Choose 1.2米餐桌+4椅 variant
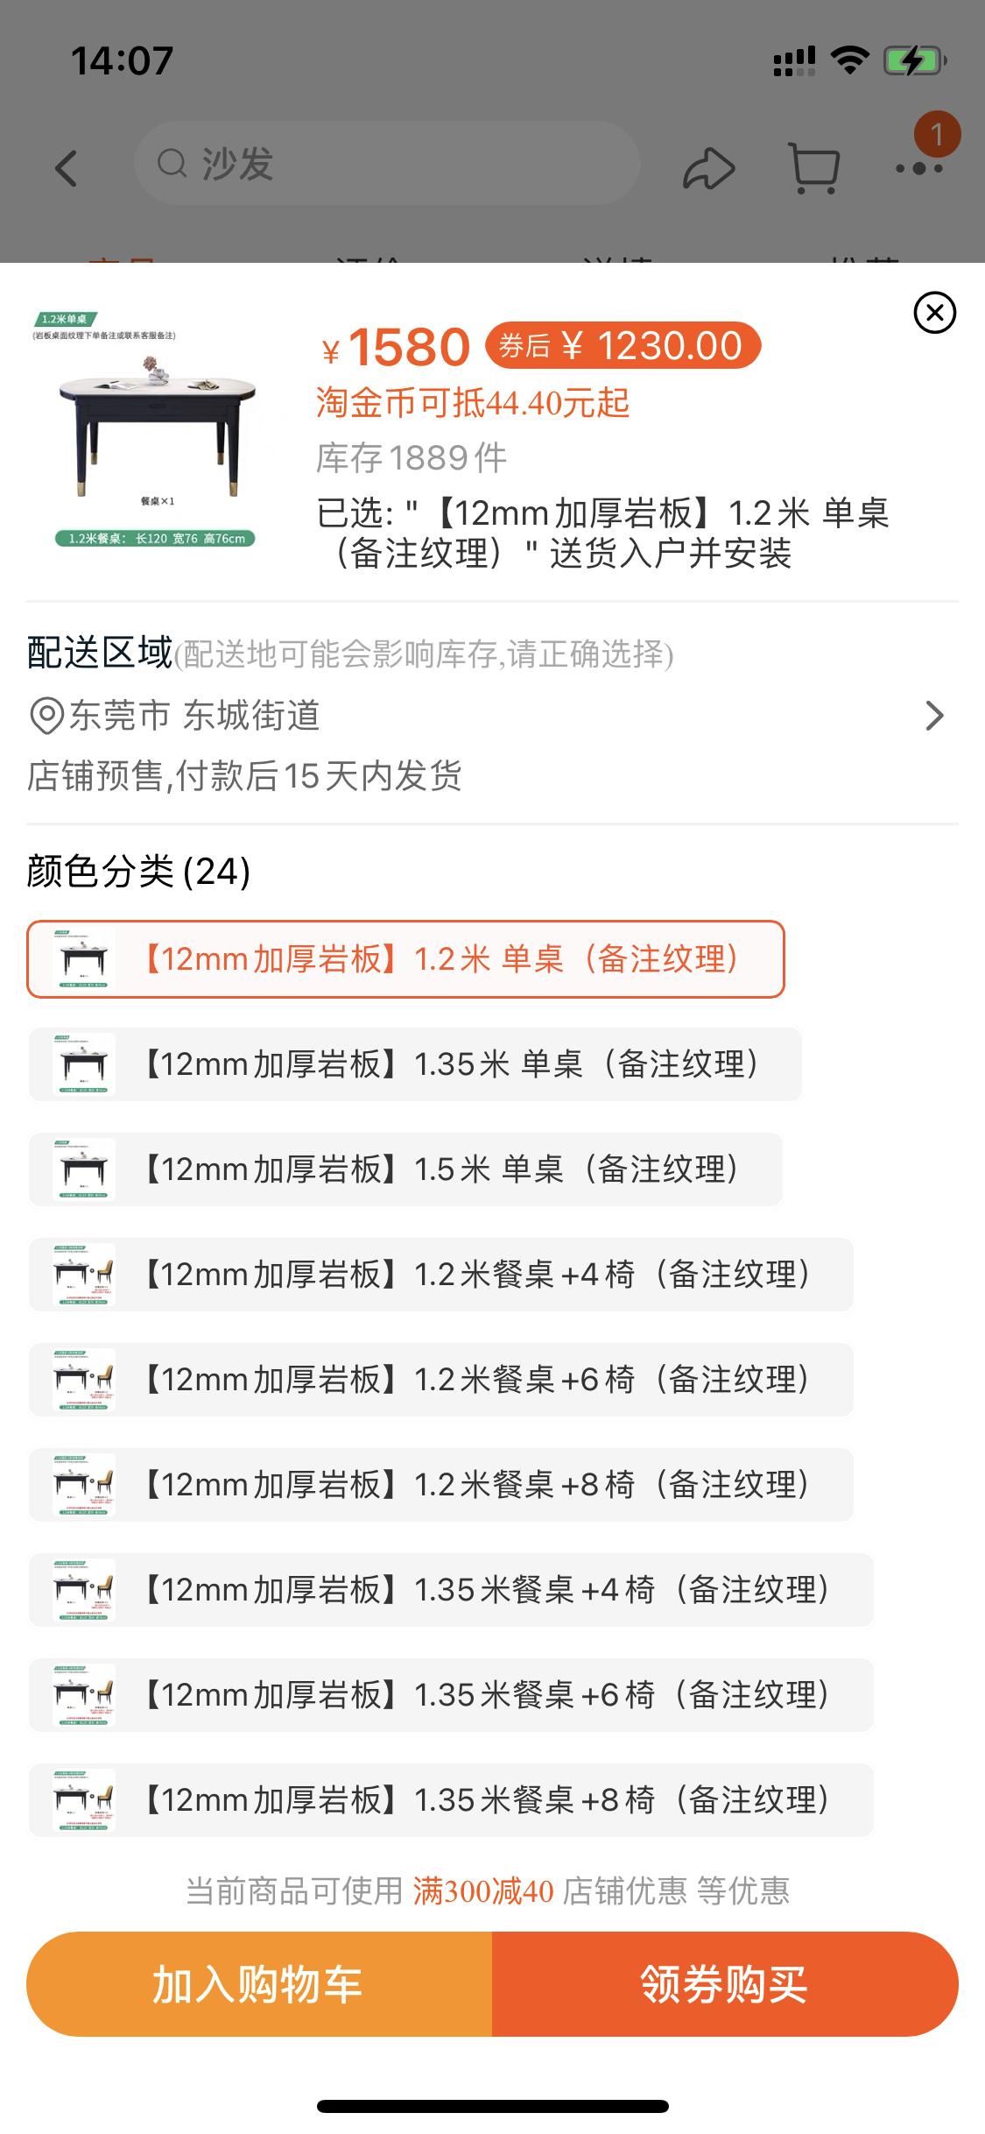Screen dimensions: 985x2134 (x=441, y=1275)
